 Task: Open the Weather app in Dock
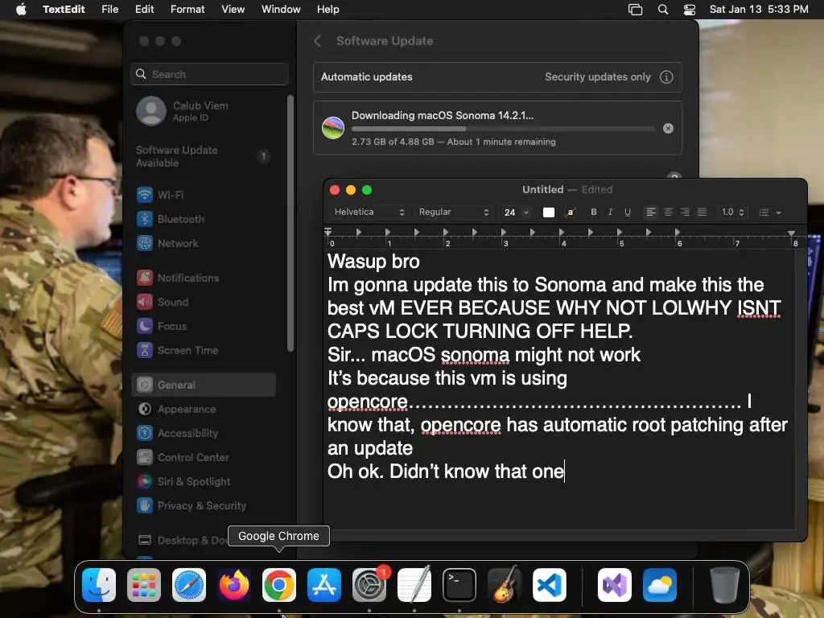pyautogui.click(x=660, y=585)
